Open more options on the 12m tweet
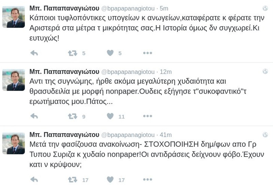This screenshot has height=185, width=273. coord(147,116)
